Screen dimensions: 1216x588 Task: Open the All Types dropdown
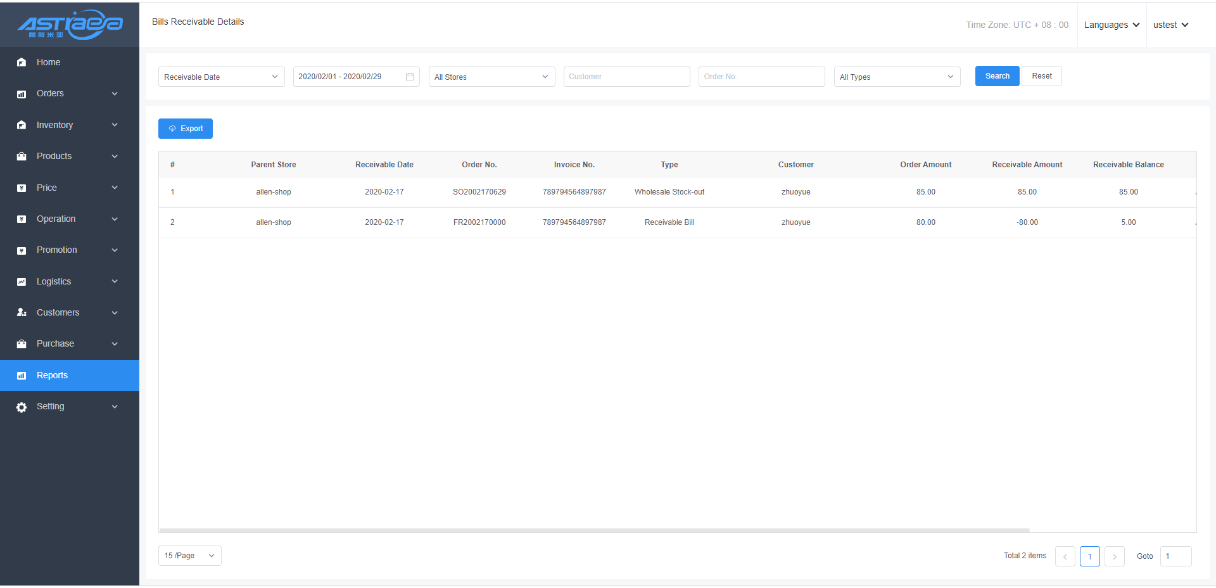[x=896, y=77]
